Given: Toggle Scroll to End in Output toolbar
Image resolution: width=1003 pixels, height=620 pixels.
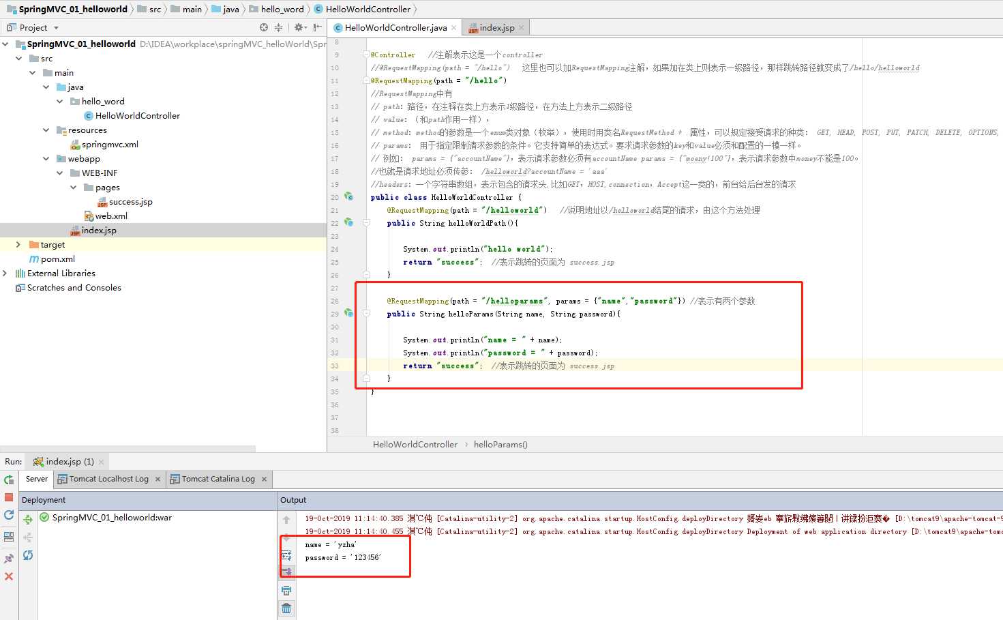Looking at the screenshot, I should click(286, 572).
